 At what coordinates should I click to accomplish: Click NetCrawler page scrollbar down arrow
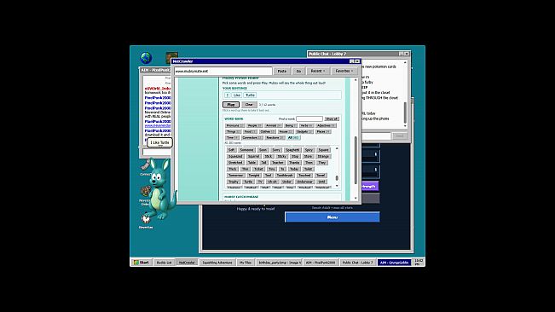[x=356, y=199]
